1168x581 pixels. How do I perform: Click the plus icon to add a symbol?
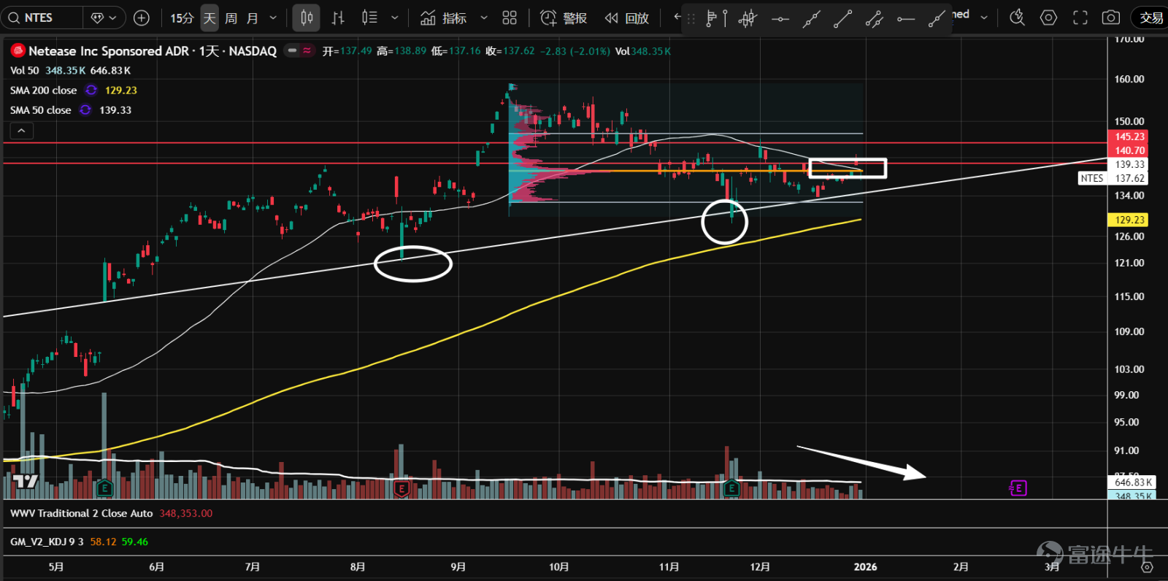click(142, 18)
